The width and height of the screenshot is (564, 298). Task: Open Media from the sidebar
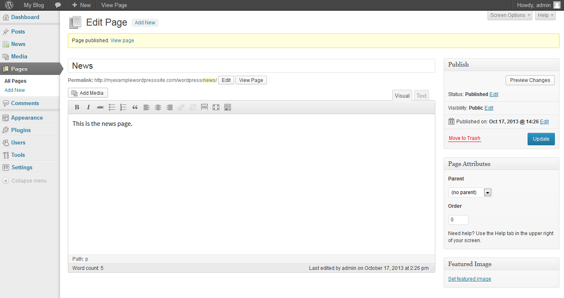19,56
